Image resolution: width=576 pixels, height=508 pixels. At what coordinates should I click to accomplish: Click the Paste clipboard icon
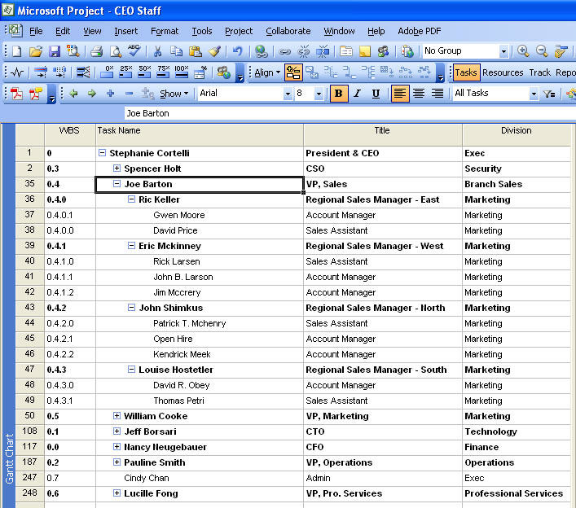pos(195,51)
